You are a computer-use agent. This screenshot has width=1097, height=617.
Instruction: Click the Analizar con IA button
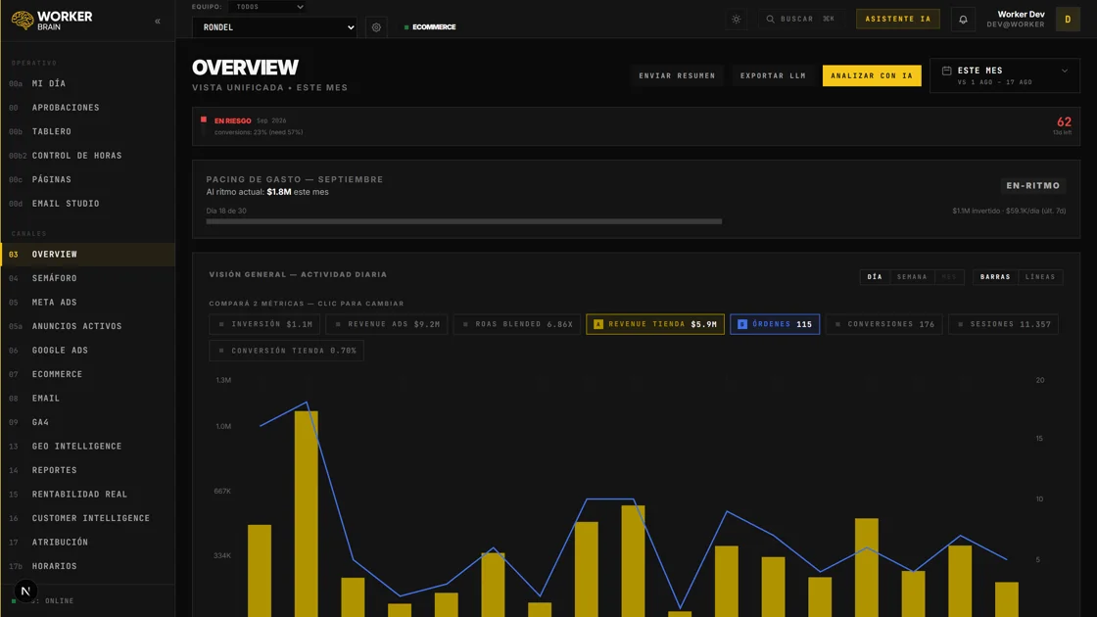tap(872, 75)
